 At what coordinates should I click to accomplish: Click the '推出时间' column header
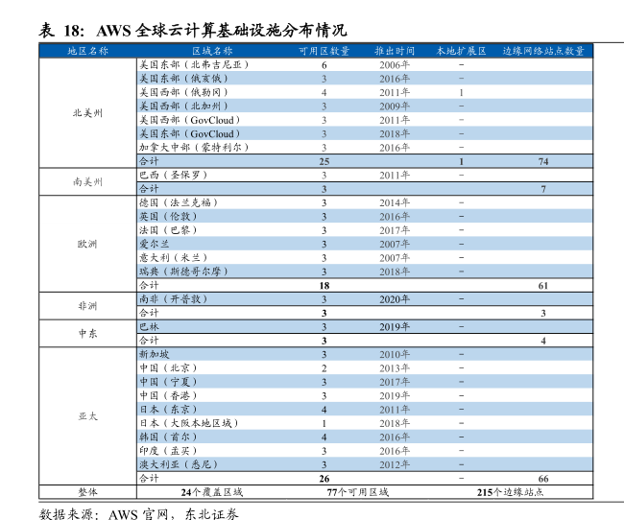tap(394, 50)
